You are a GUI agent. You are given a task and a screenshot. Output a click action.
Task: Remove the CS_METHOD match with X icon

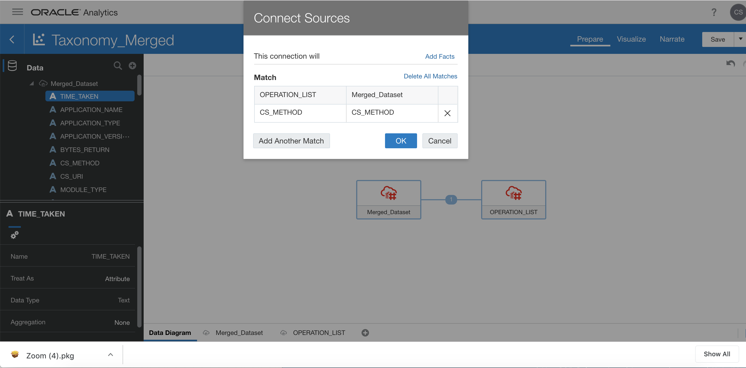[447, 113]
